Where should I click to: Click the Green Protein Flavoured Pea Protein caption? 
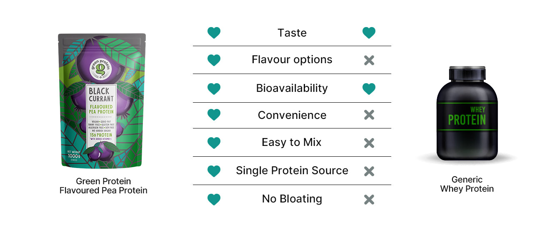tap(103, 186)
